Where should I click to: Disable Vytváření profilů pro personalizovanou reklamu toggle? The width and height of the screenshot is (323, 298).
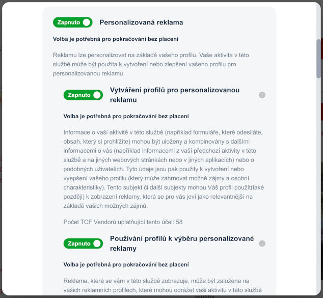[x=83, y=95]
